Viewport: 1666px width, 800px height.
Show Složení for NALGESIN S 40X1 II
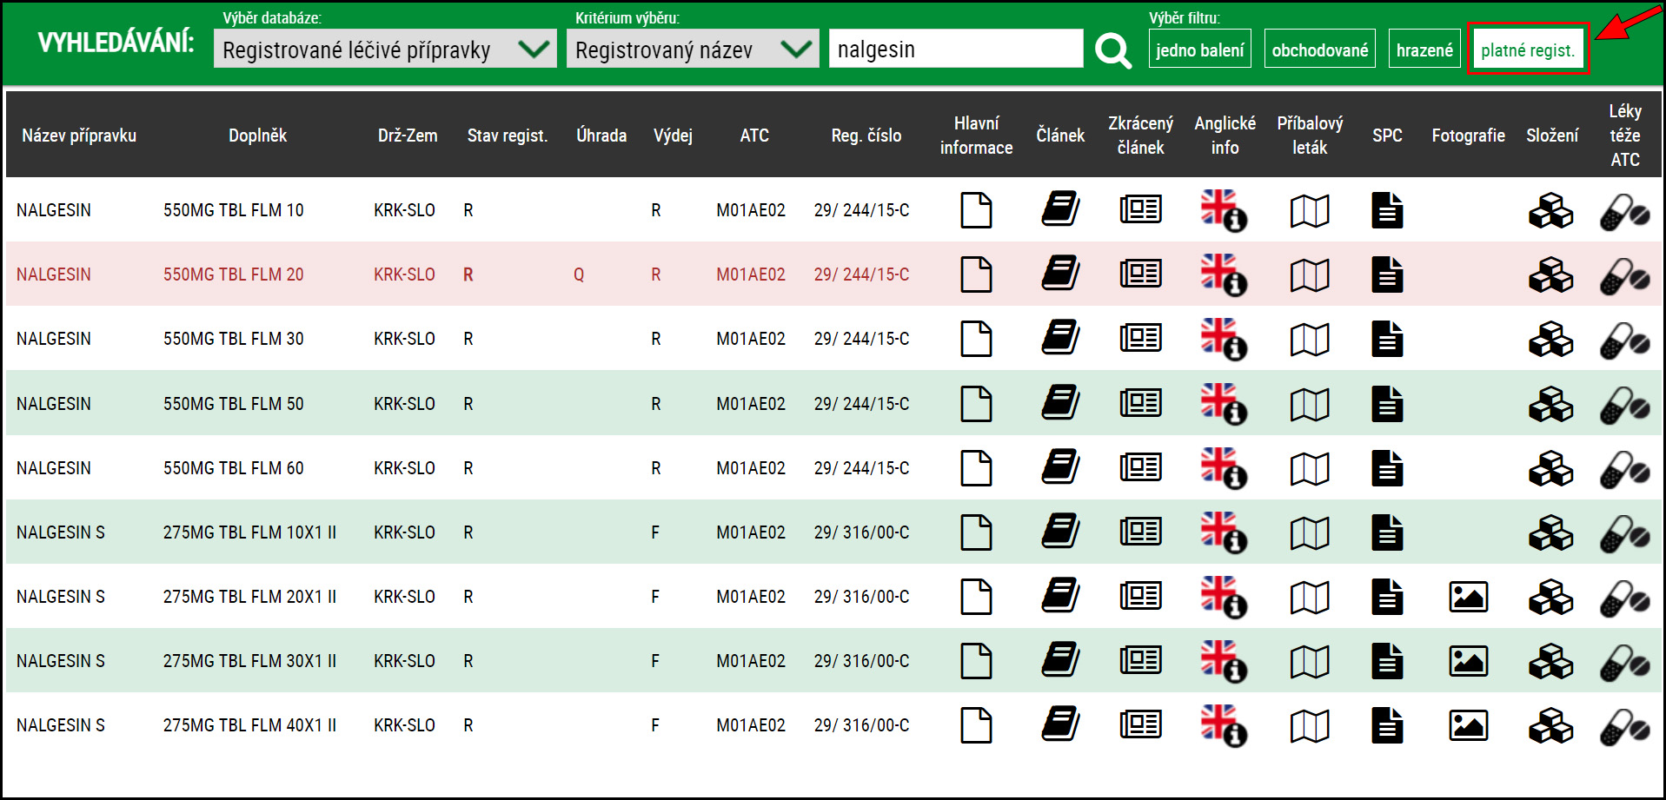(x=1551, y=726)
